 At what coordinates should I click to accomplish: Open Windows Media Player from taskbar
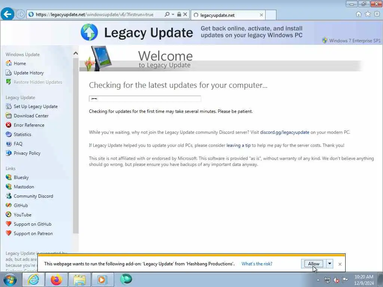point(102,280)
